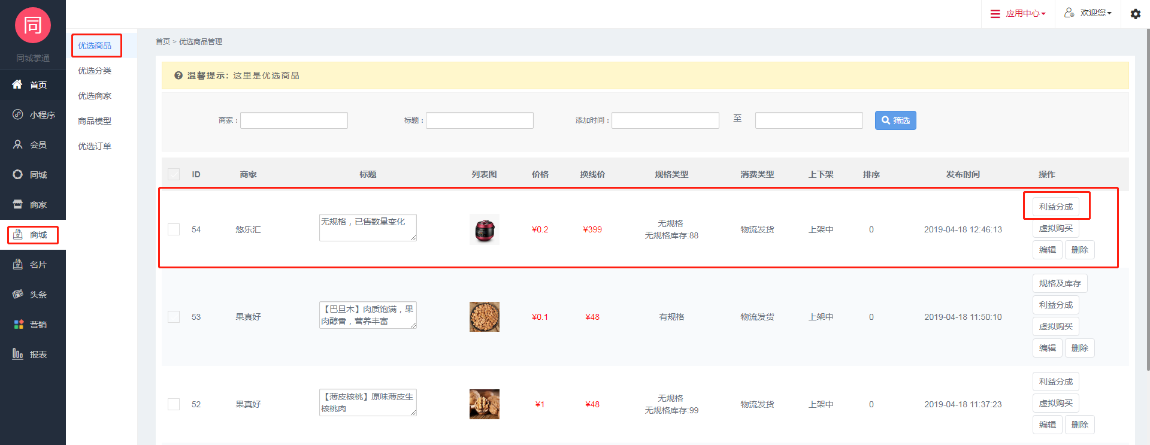Click 编辑 for product ID 54
Viewport: 1150px width, 445px height.
coord(1048,250)
